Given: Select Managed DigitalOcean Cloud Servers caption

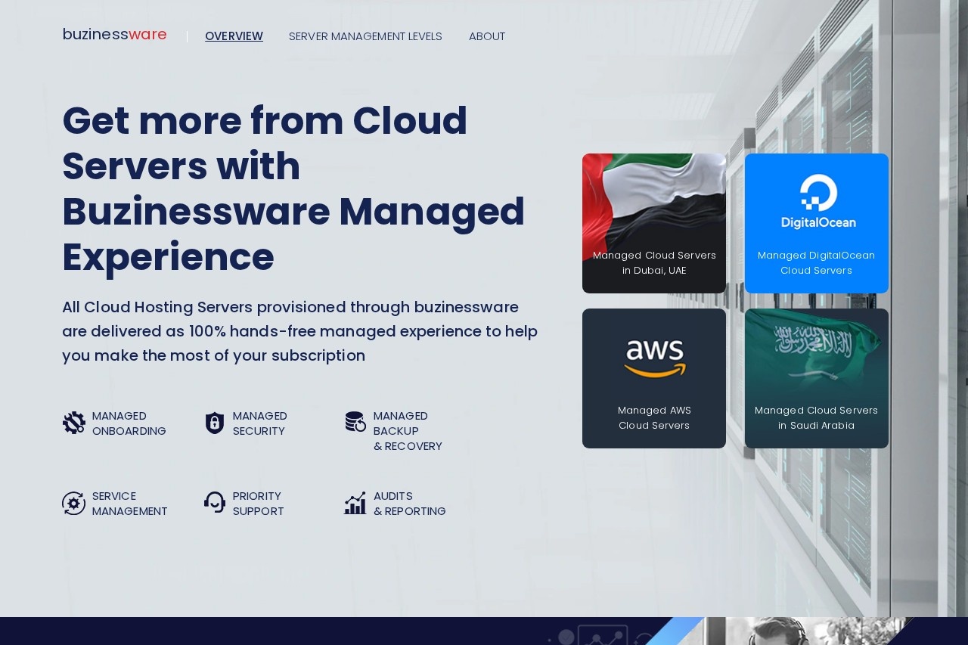Looking at the screenshot, I should pos(816,263).
